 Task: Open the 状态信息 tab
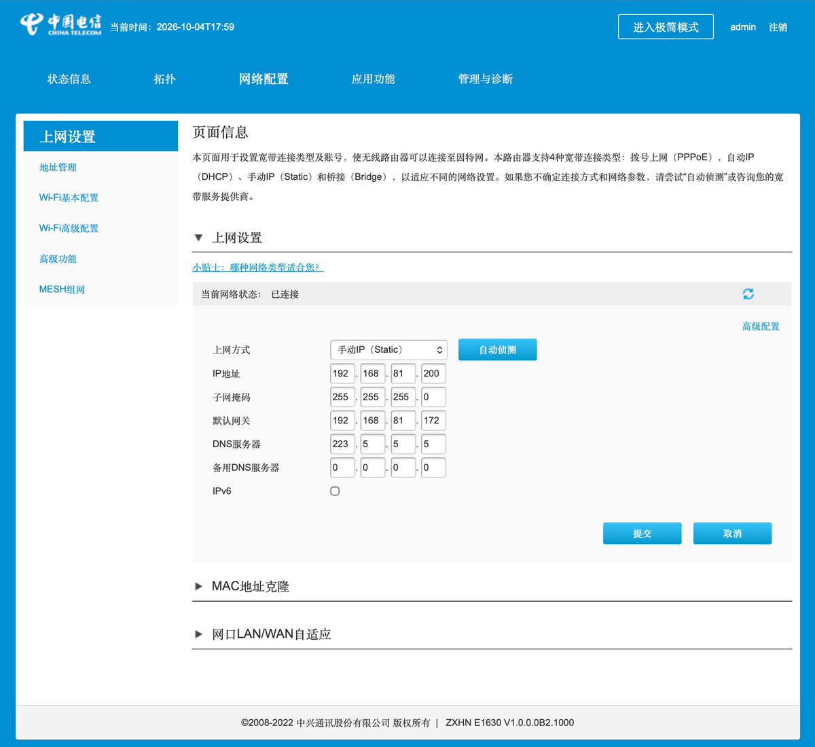(x=69, y=79)
